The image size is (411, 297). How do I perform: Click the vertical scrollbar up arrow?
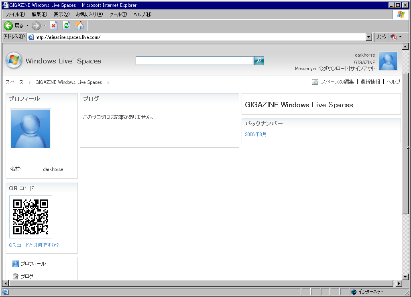tap(405, 47)
